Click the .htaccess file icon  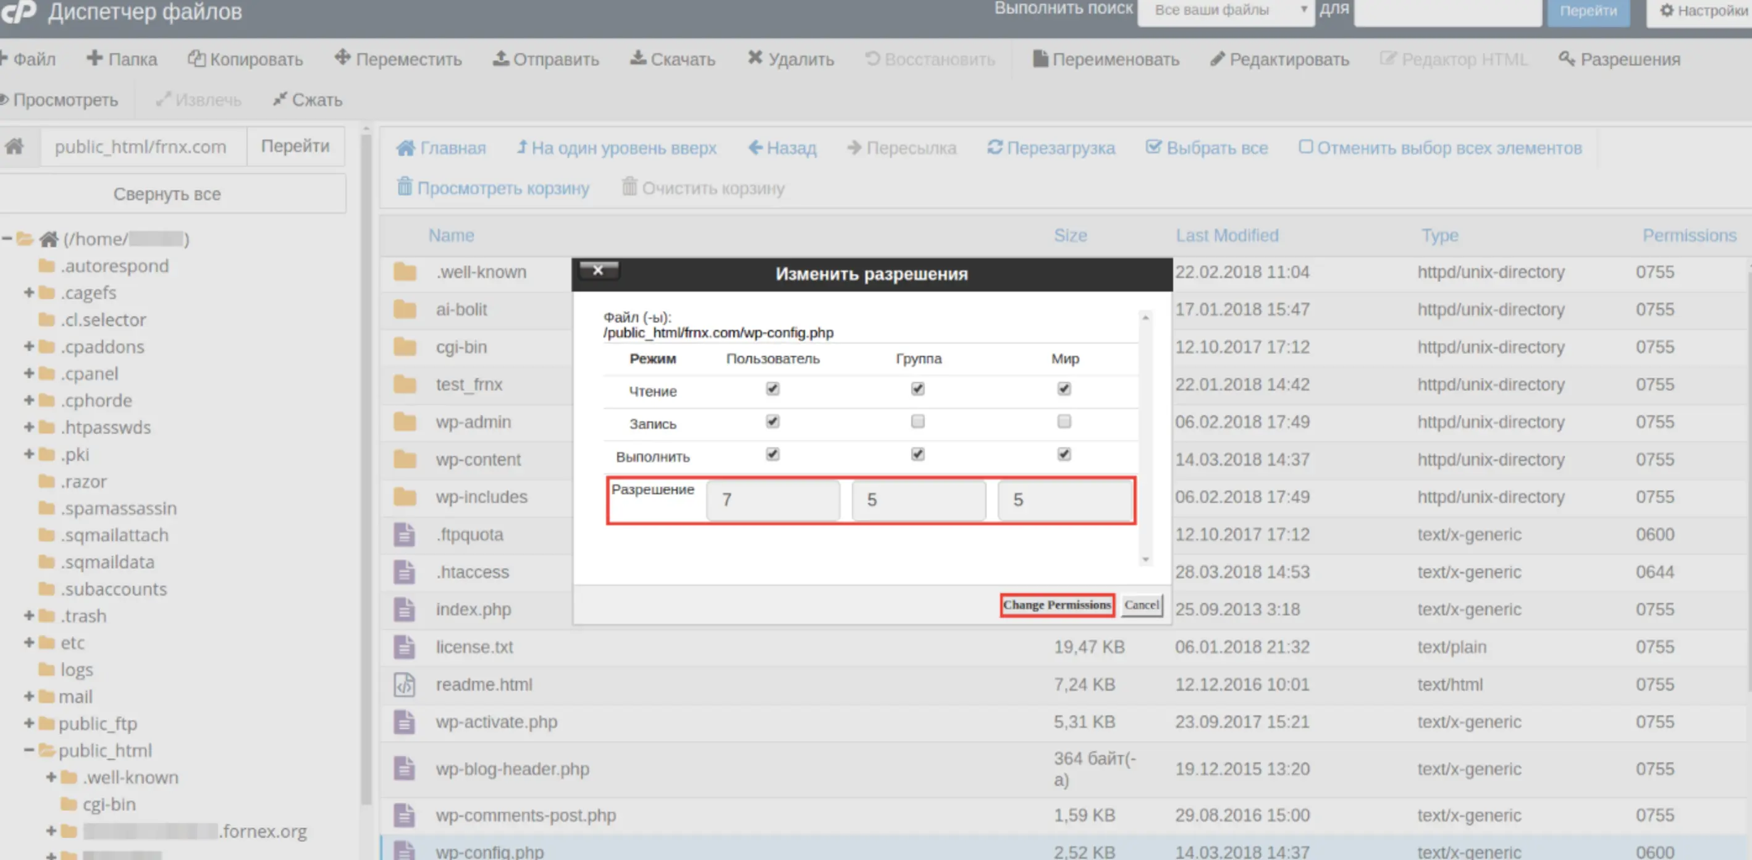404,571
